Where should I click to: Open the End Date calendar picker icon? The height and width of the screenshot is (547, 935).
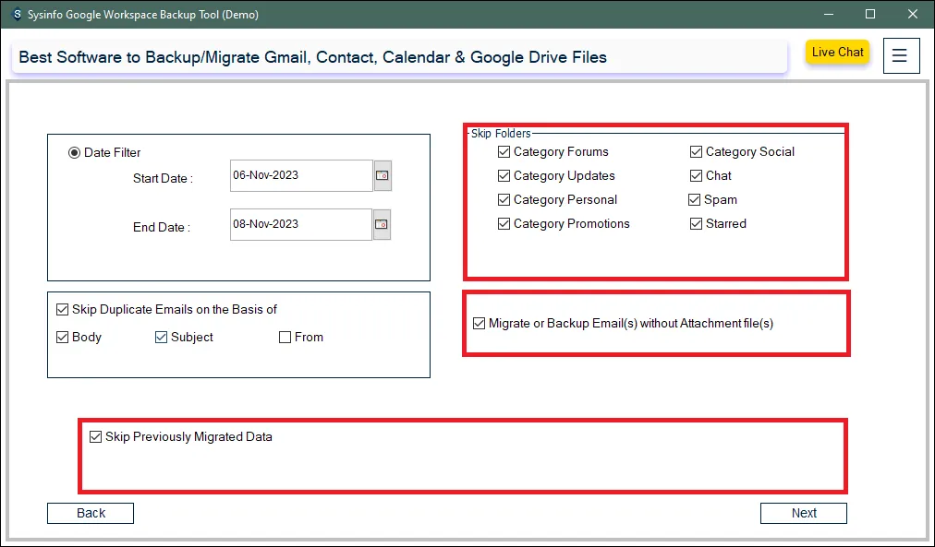click(x=382, y=224)
